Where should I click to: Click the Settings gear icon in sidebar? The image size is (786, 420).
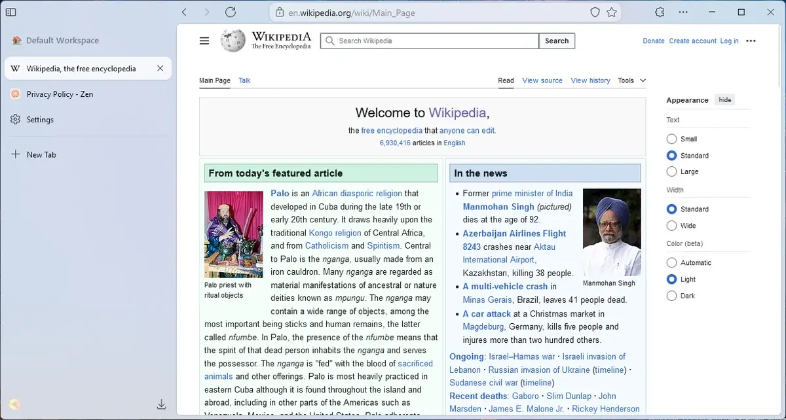point(16,120)
